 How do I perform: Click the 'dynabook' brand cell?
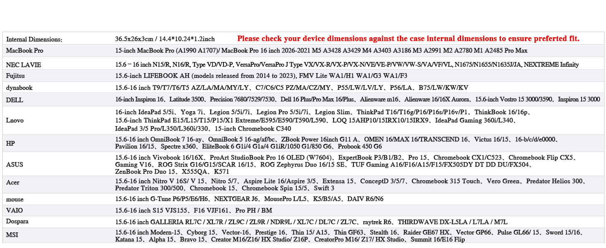(19, 88)
